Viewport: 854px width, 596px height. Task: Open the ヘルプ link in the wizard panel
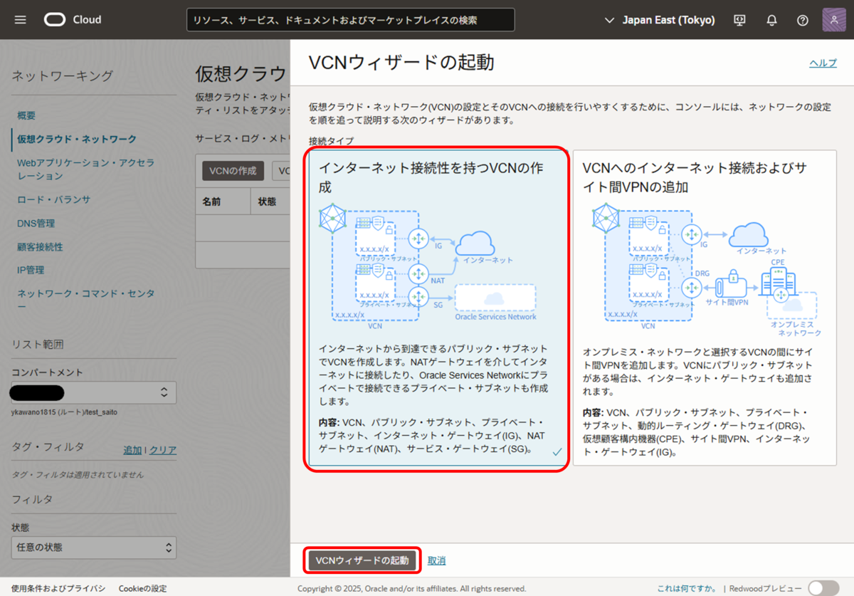pyautogui.click(x=823, y=63)
